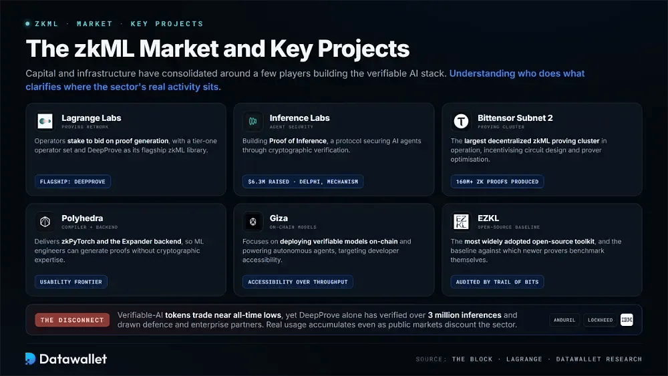Click the teal dot before ZKML
Screen dimensions: 668x376
tap(27, 24)
